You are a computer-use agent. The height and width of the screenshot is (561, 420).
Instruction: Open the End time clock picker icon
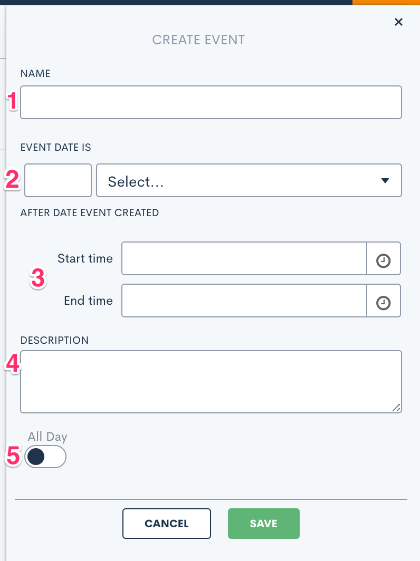[383, 303]
